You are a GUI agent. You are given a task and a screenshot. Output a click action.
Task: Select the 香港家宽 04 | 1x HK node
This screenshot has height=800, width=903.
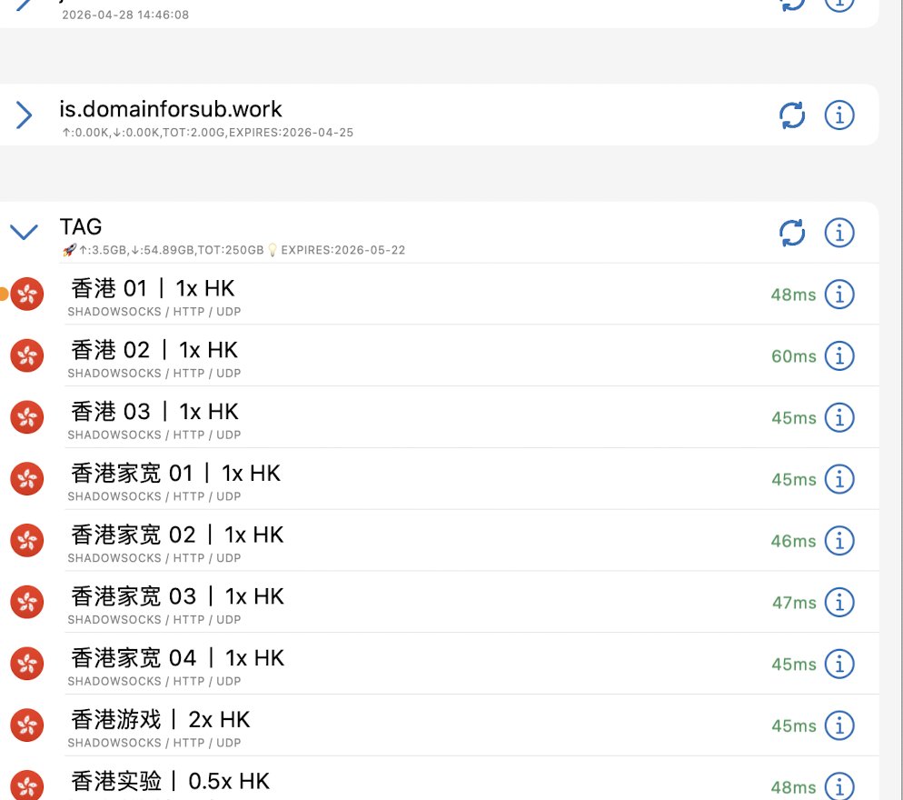[440, 664]
